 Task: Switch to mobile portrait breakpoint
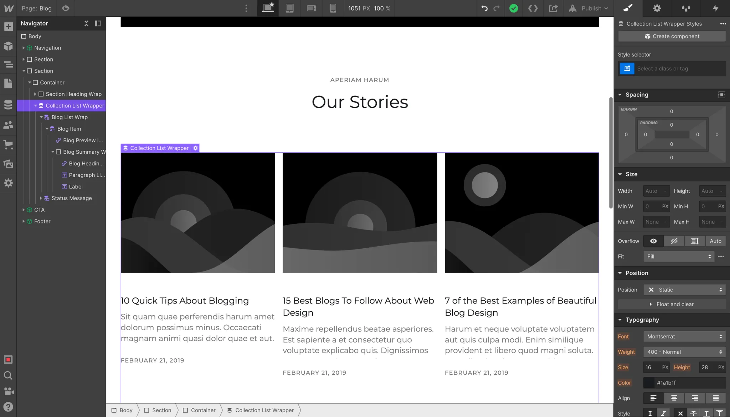333,8
